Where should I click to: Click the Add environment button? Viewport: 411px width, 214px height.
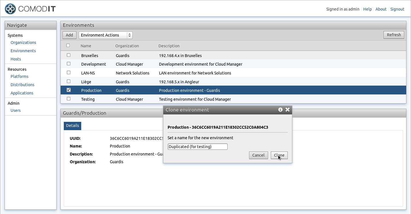click(x=70, y=35)
